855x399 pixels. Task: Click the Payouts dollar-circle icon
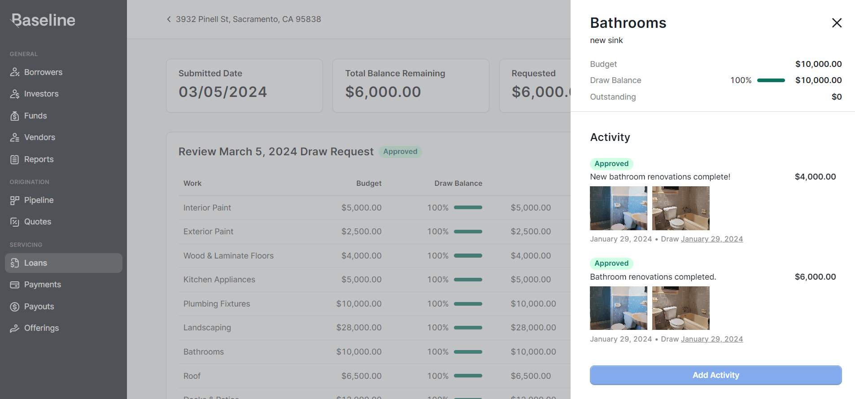[x=15, y=307]
